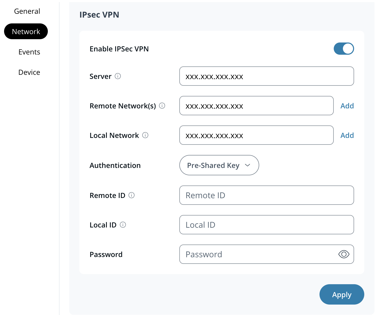Viewport: 378px width, 315px height.
Task: Disable the Enable IPSec VPN toggle
Action: 344,49
